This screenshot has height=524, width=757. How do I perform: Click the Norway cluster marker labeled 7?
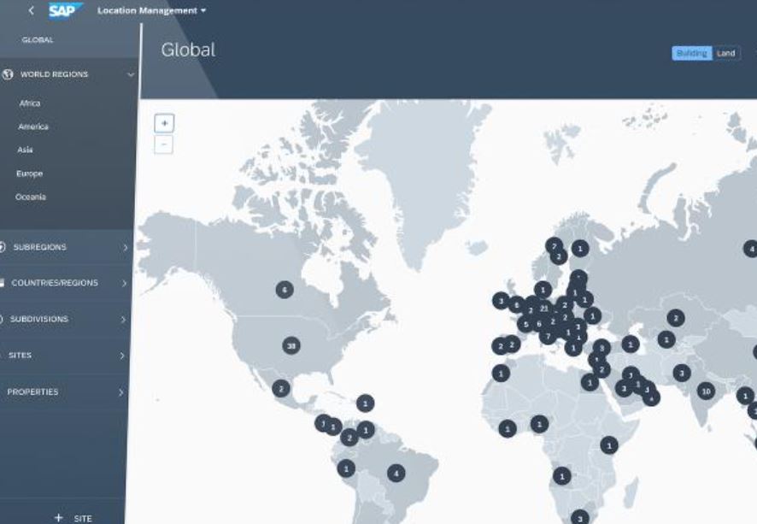555,246
